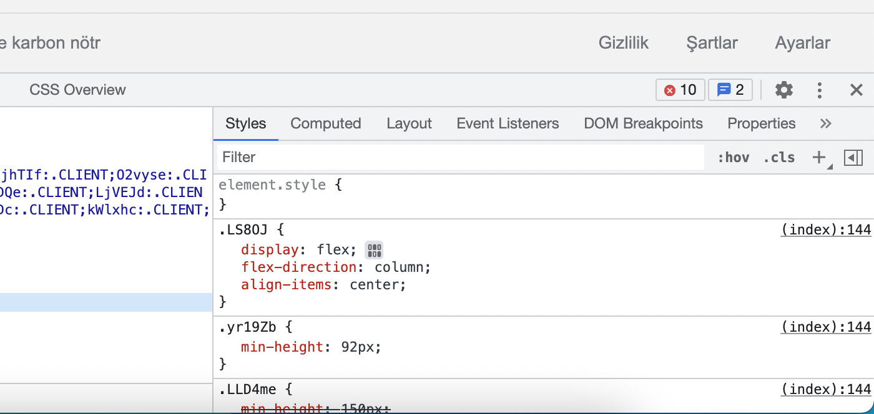
Task: Close the DevTools panel
Action: pos(857,90)
